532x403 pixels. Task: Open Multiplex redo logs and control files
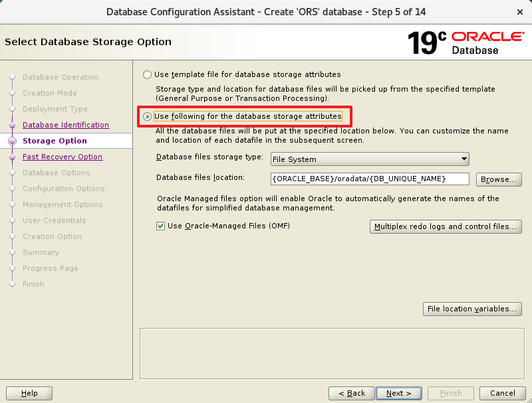446,226
